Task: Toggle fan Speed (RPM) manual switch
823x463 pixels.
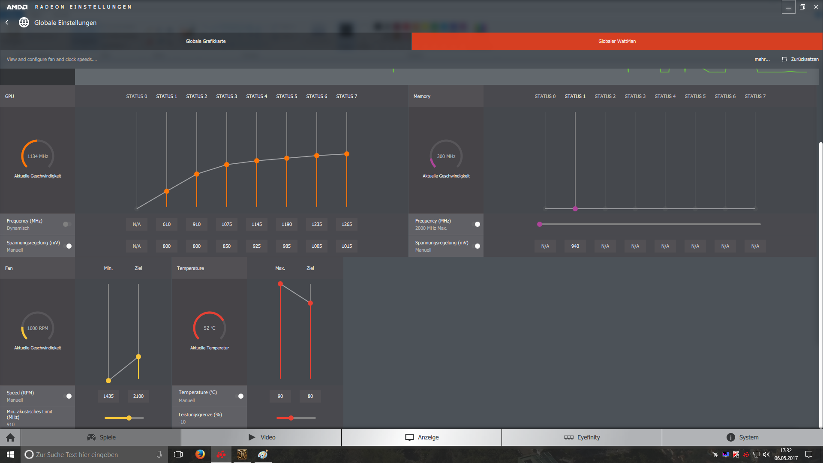Action: coord(68,396)
